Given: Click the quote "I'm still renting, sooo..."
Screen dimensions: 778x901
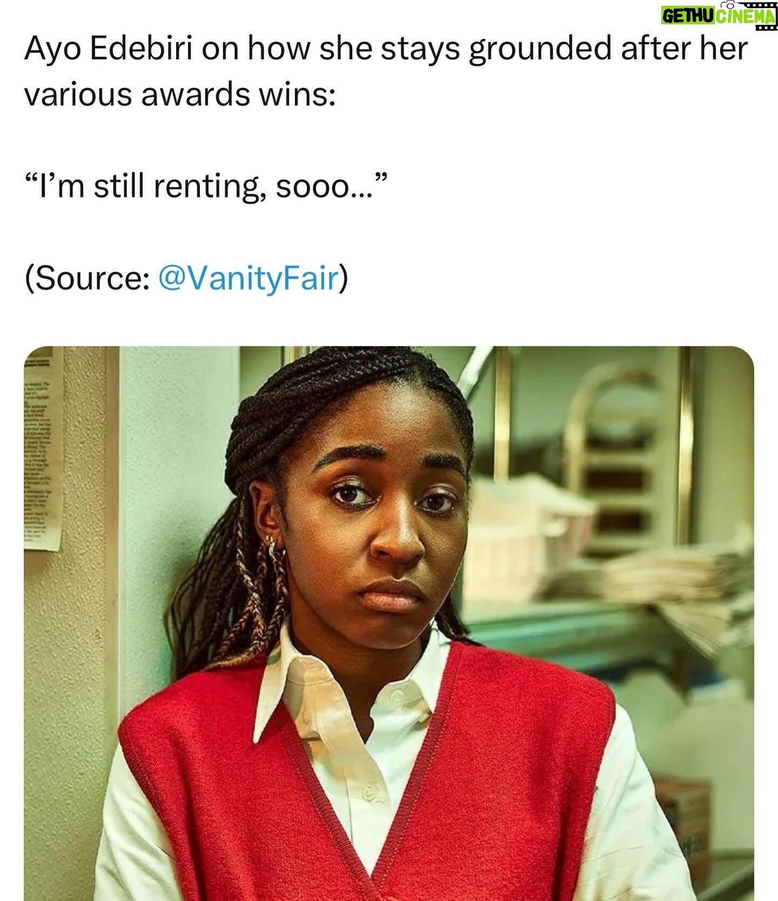Looking at the screenshot, I should (x=206, y=186).
